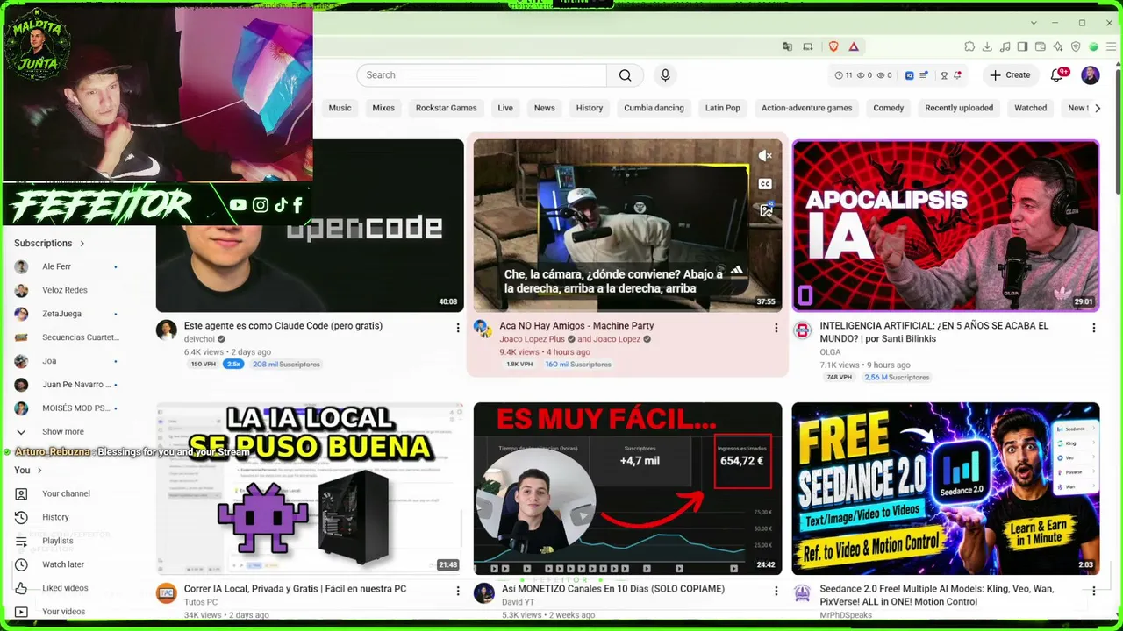Click the Create button
The image size is (1123, 631).
(1010, 75)
